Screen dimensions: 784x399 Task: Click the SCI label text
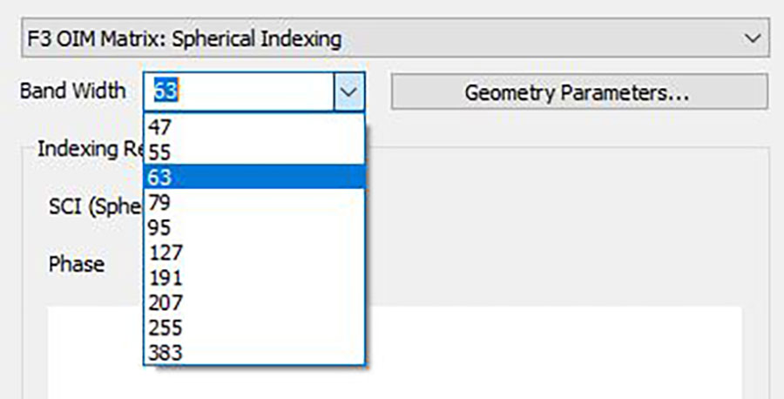coord(96,206)
